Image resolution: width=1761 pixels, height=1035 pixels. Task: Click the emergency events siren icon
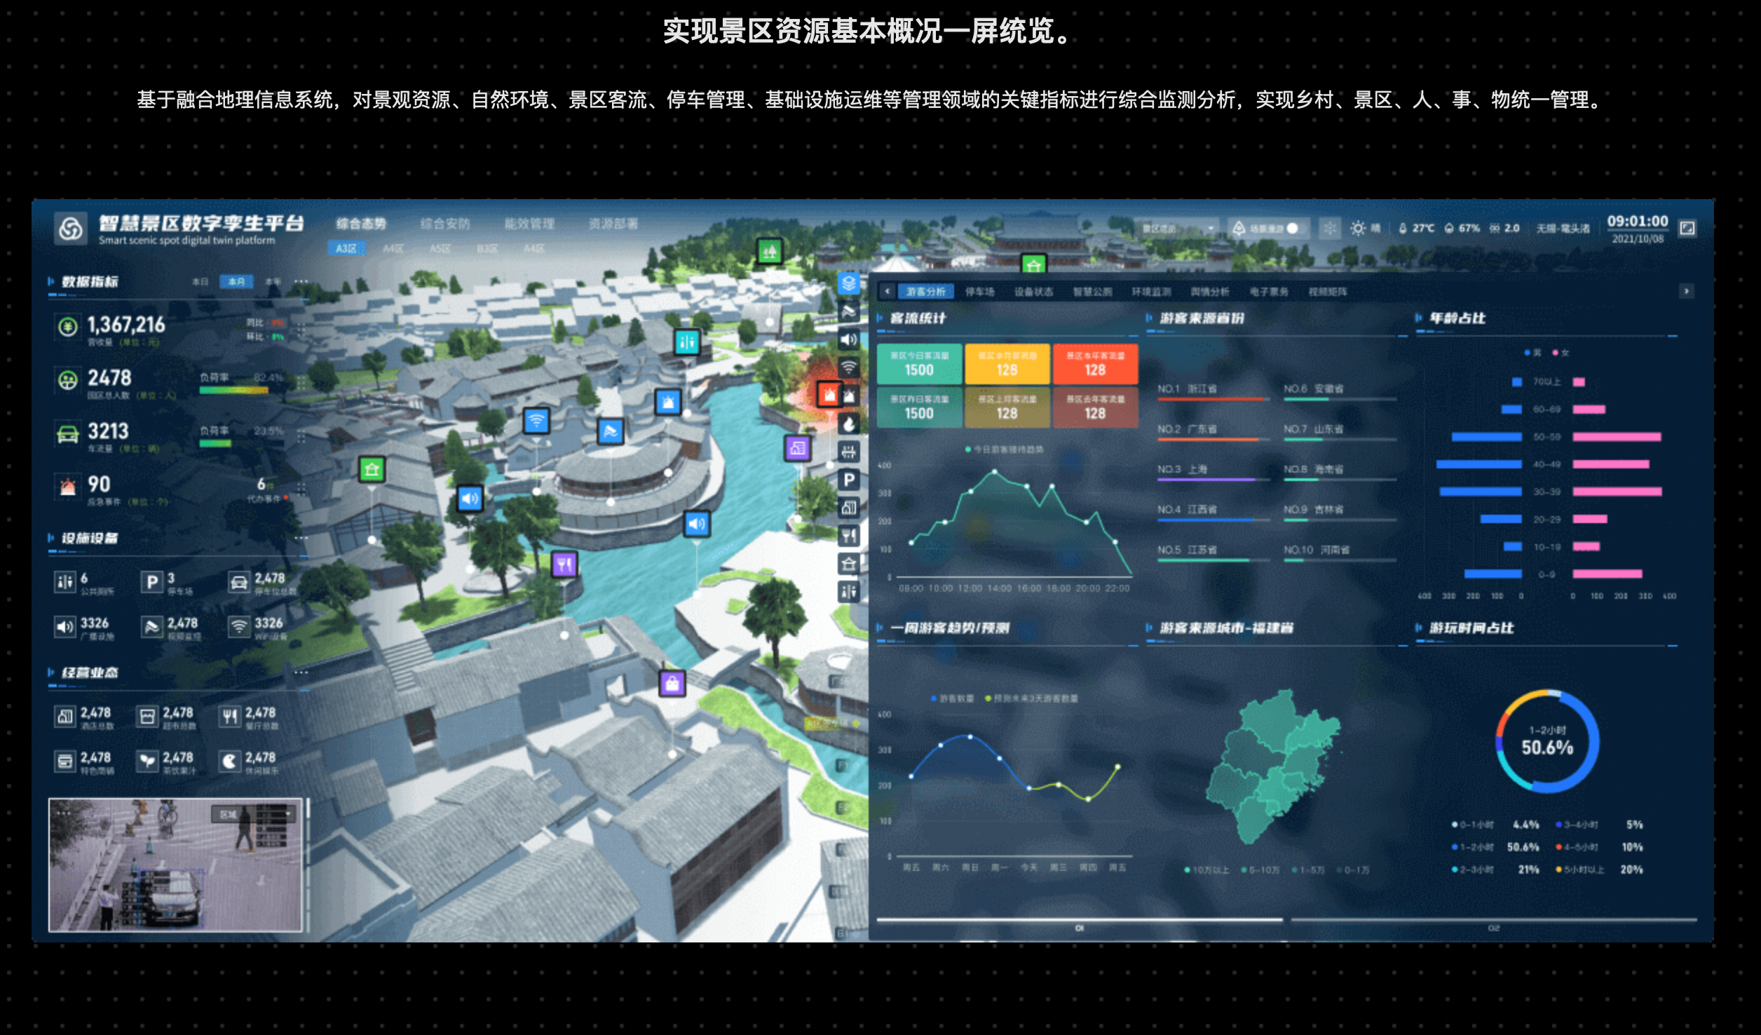(x=68, y=486)
